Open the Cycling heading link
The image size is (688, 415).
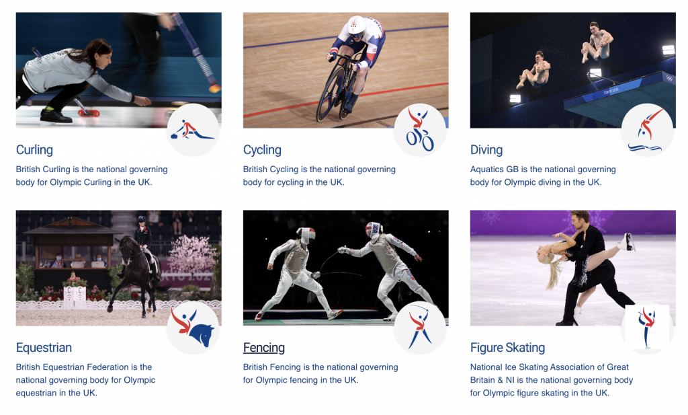[262, 150]
